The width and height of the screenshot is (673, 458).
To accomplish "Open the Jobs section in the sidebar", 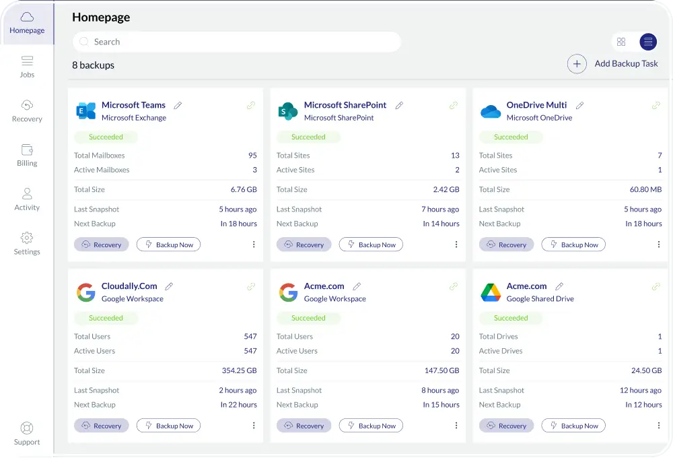I will click(27, 65).
